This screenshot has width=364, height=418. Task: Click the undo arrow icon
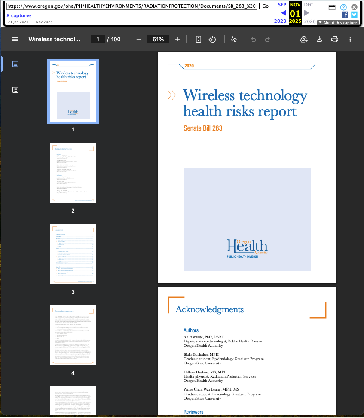pyautogui.click(x=254, y=40)
